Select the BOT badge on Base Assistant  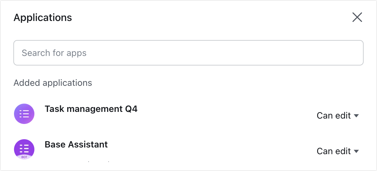[x=24, y=157]
